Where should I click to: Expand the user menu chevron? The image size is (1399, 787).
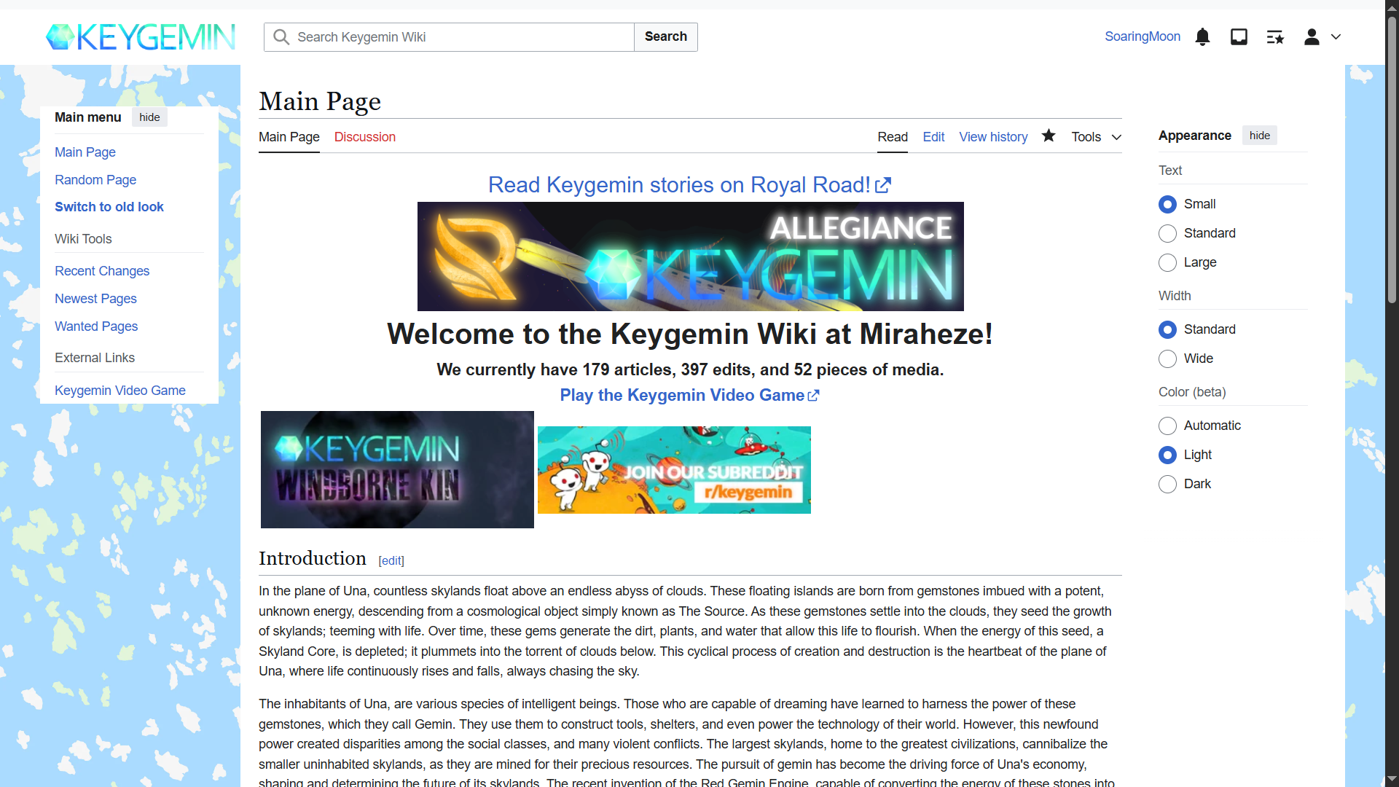tap(1336, 37)
